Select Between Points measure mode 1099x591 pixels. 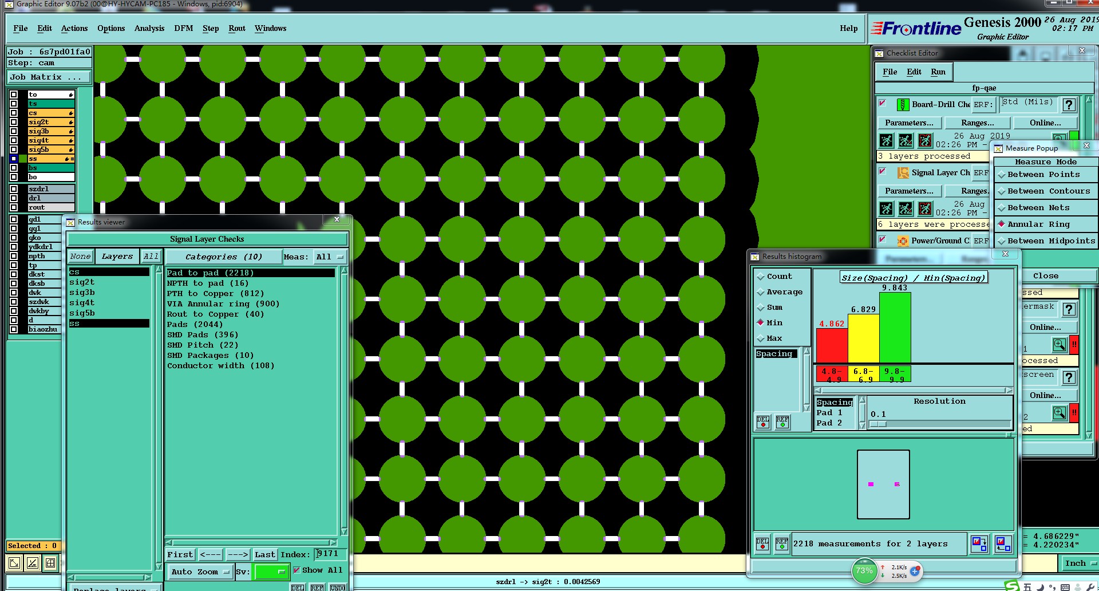[x=1043, y=175]
